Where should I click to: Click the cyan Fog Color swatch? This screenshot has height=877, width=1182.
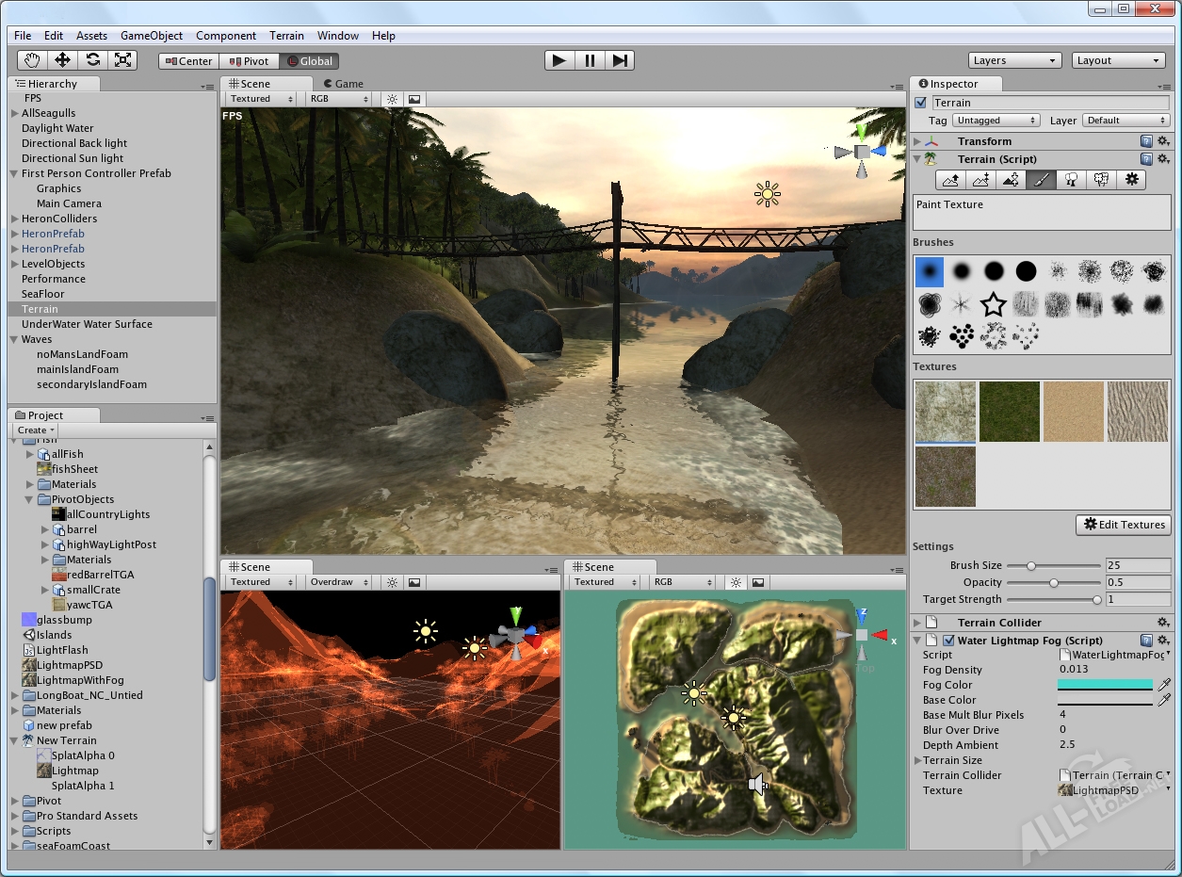coord(1104,685)
